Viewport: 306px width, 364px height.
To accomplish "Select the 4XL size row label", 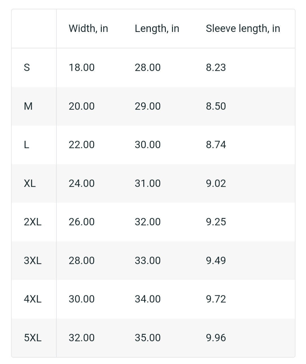I will coord(33,299).
